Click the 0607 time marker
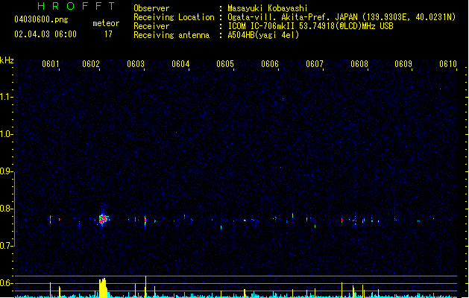The width and height of the screenshot is (469, 298). 315,64
